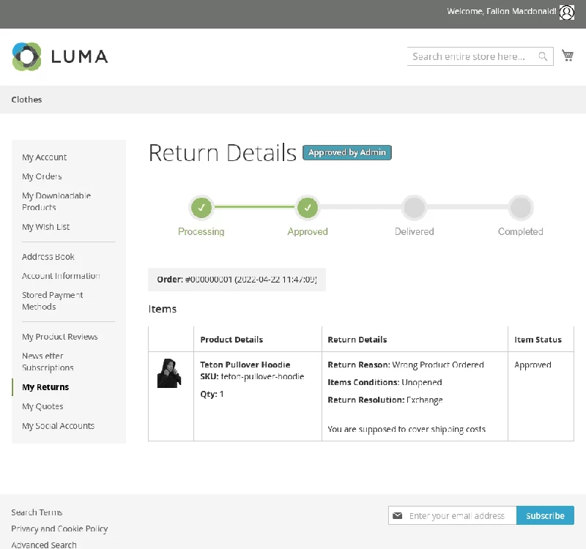Screen dimensions: 586x549
Task: Click the Item Status column header
Action: point(538,340)
